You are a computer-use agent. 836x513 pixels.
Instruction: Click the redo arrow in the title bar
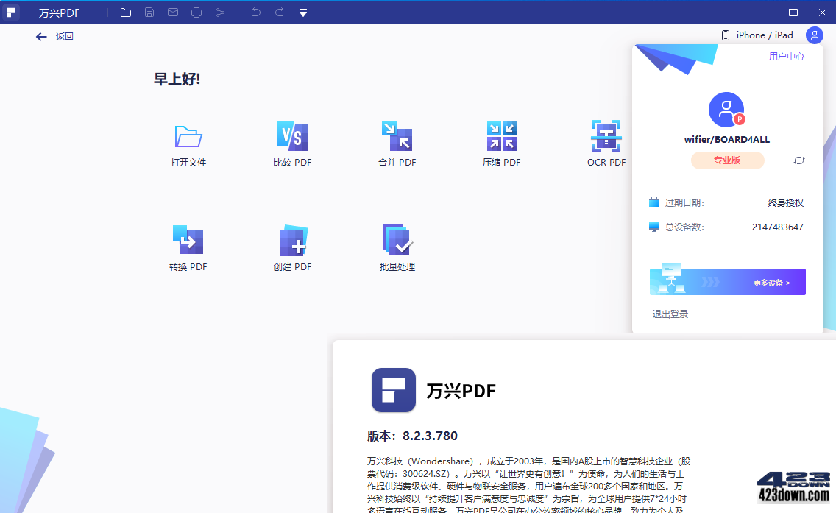pos(280,13)
